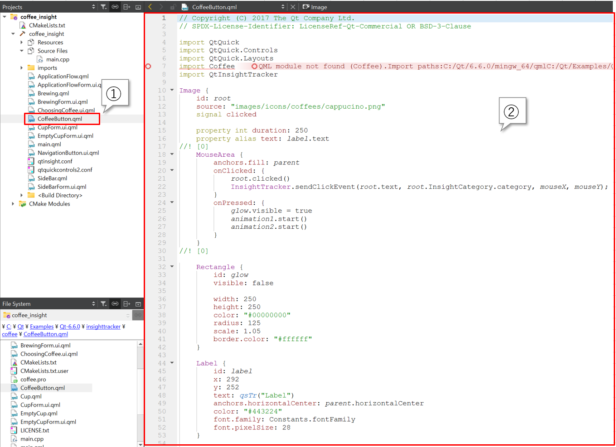Collapse the MouseArea block at line 18
The width and height of the screenshot is (616, 447).
click(172, 154)
